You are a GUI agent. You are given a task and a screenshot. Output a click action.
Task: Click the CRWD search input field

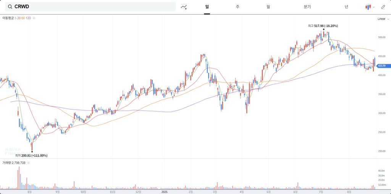coord(90,7)
